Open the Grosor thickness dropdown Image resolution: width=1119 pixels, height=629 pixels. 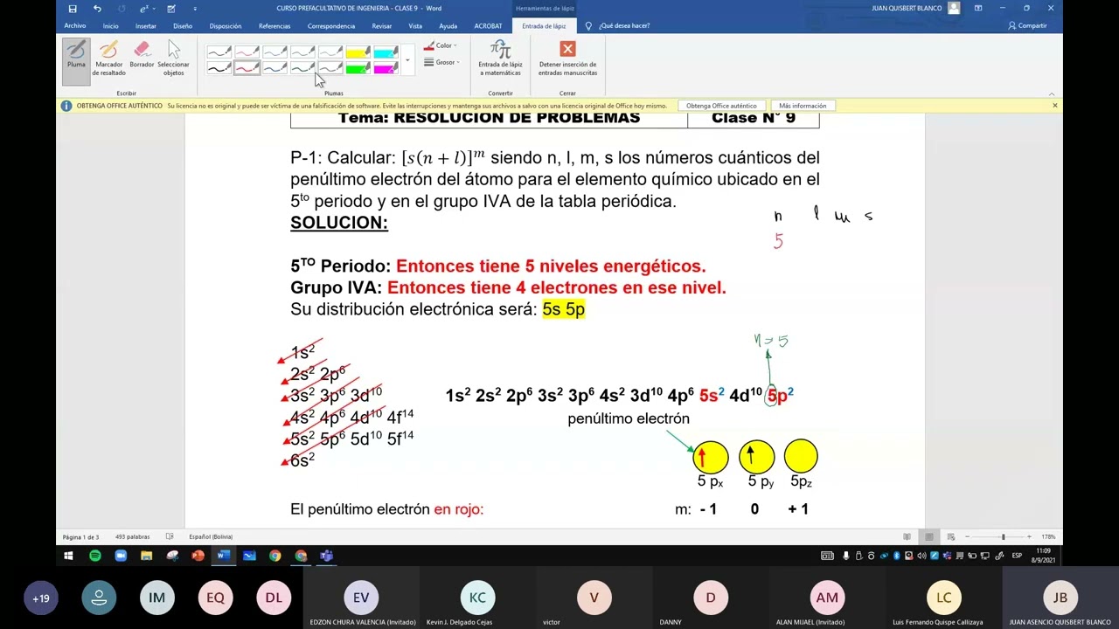click(x=441, y=62)
